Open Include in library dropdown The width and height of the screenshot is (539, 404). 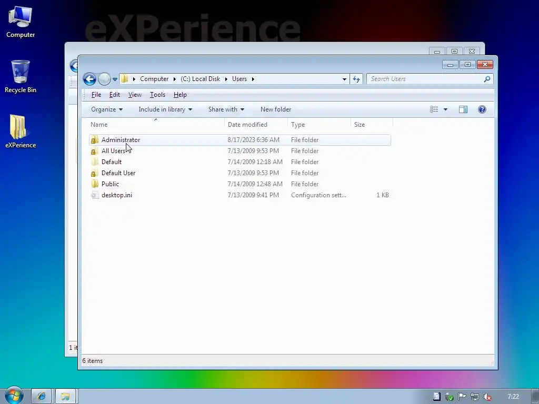[x=165, y=109]
